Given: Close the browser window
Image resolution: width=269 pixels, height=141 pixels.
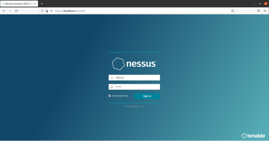Looking at the screenshot, I should [266, 4].
